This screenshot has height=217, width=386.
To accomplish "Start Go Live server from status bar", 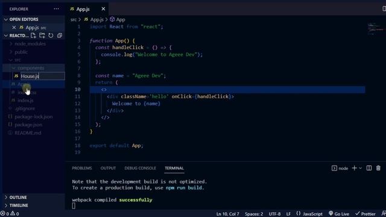I will coord(339,214).
